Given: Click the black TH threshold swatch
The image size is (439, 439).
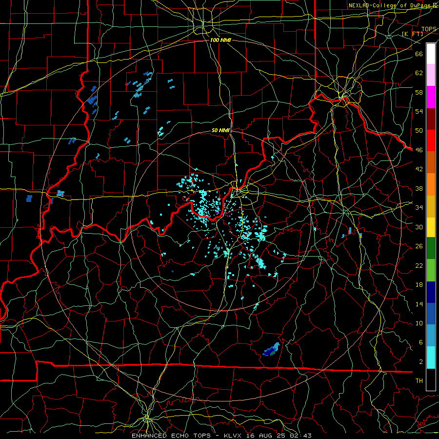Looking at the screenshot, I should (x=431, y=379).
